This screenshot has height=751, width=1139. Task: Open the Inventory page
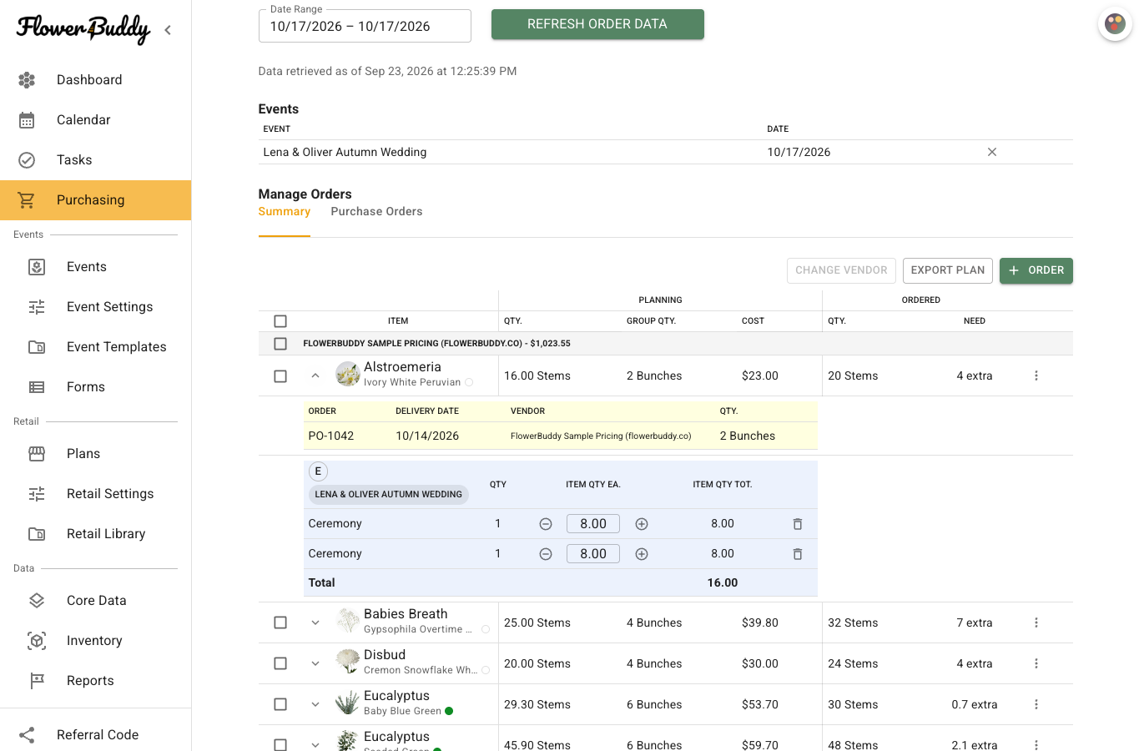tap(95, 641)
